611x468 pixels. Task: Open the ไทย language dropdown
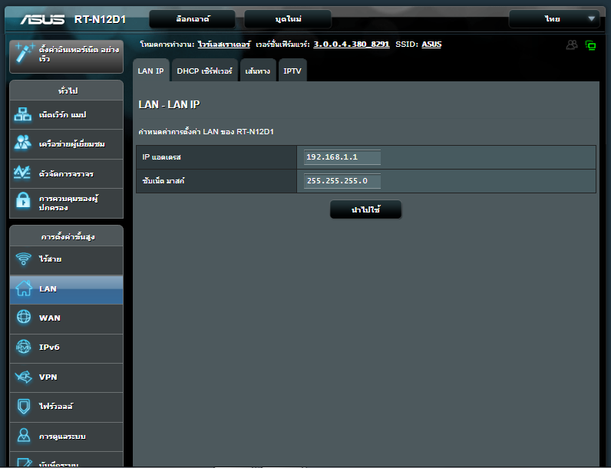tap(554, 18)
